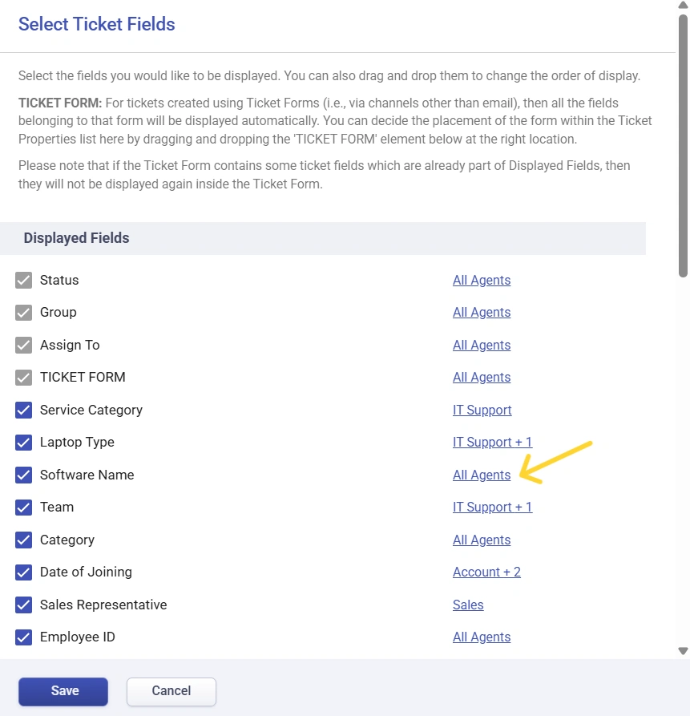The height and width of the screenshot is (716, 690).
Task: Select the Sales Representative label
Action: coord(103,605)
